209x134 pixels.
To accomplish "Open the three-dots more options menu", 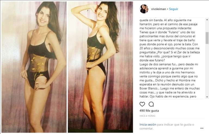I will click(x=202, y=128).
